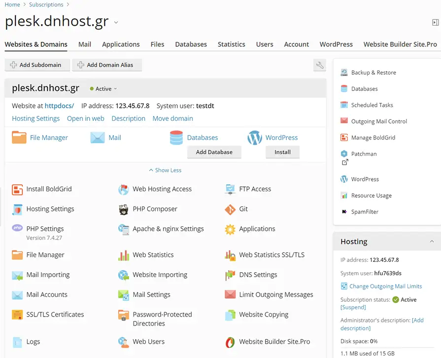Click the Suspend subscription link
Viewport: 441px width, 358px height.
353,307
